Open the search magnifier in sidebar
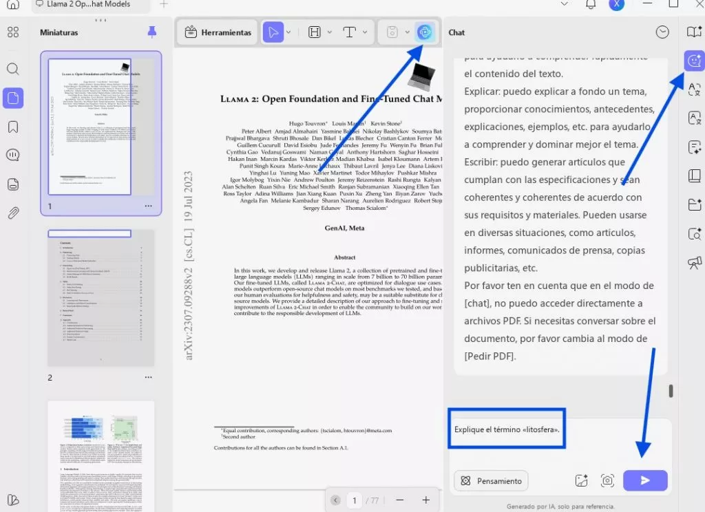Viewport: 705px width, 512px height. pos(13,69)
